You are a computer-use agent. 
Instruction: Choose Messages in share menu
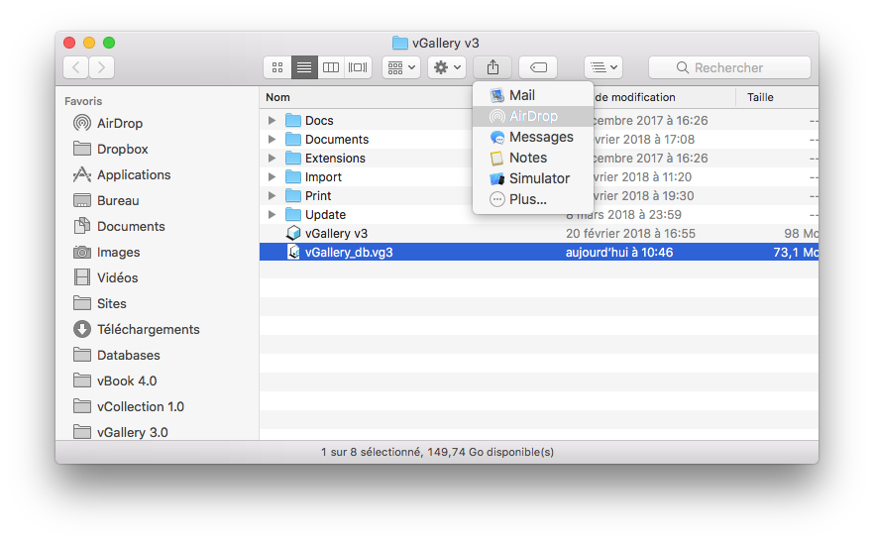[x=540, y=137]
